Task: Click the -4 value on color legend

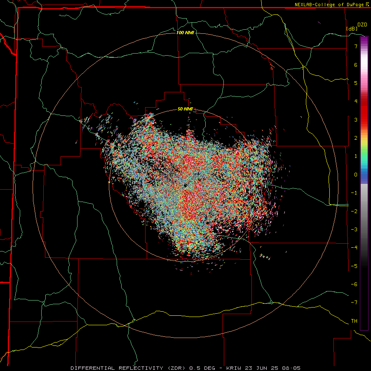Action: [x=354, y=248]
